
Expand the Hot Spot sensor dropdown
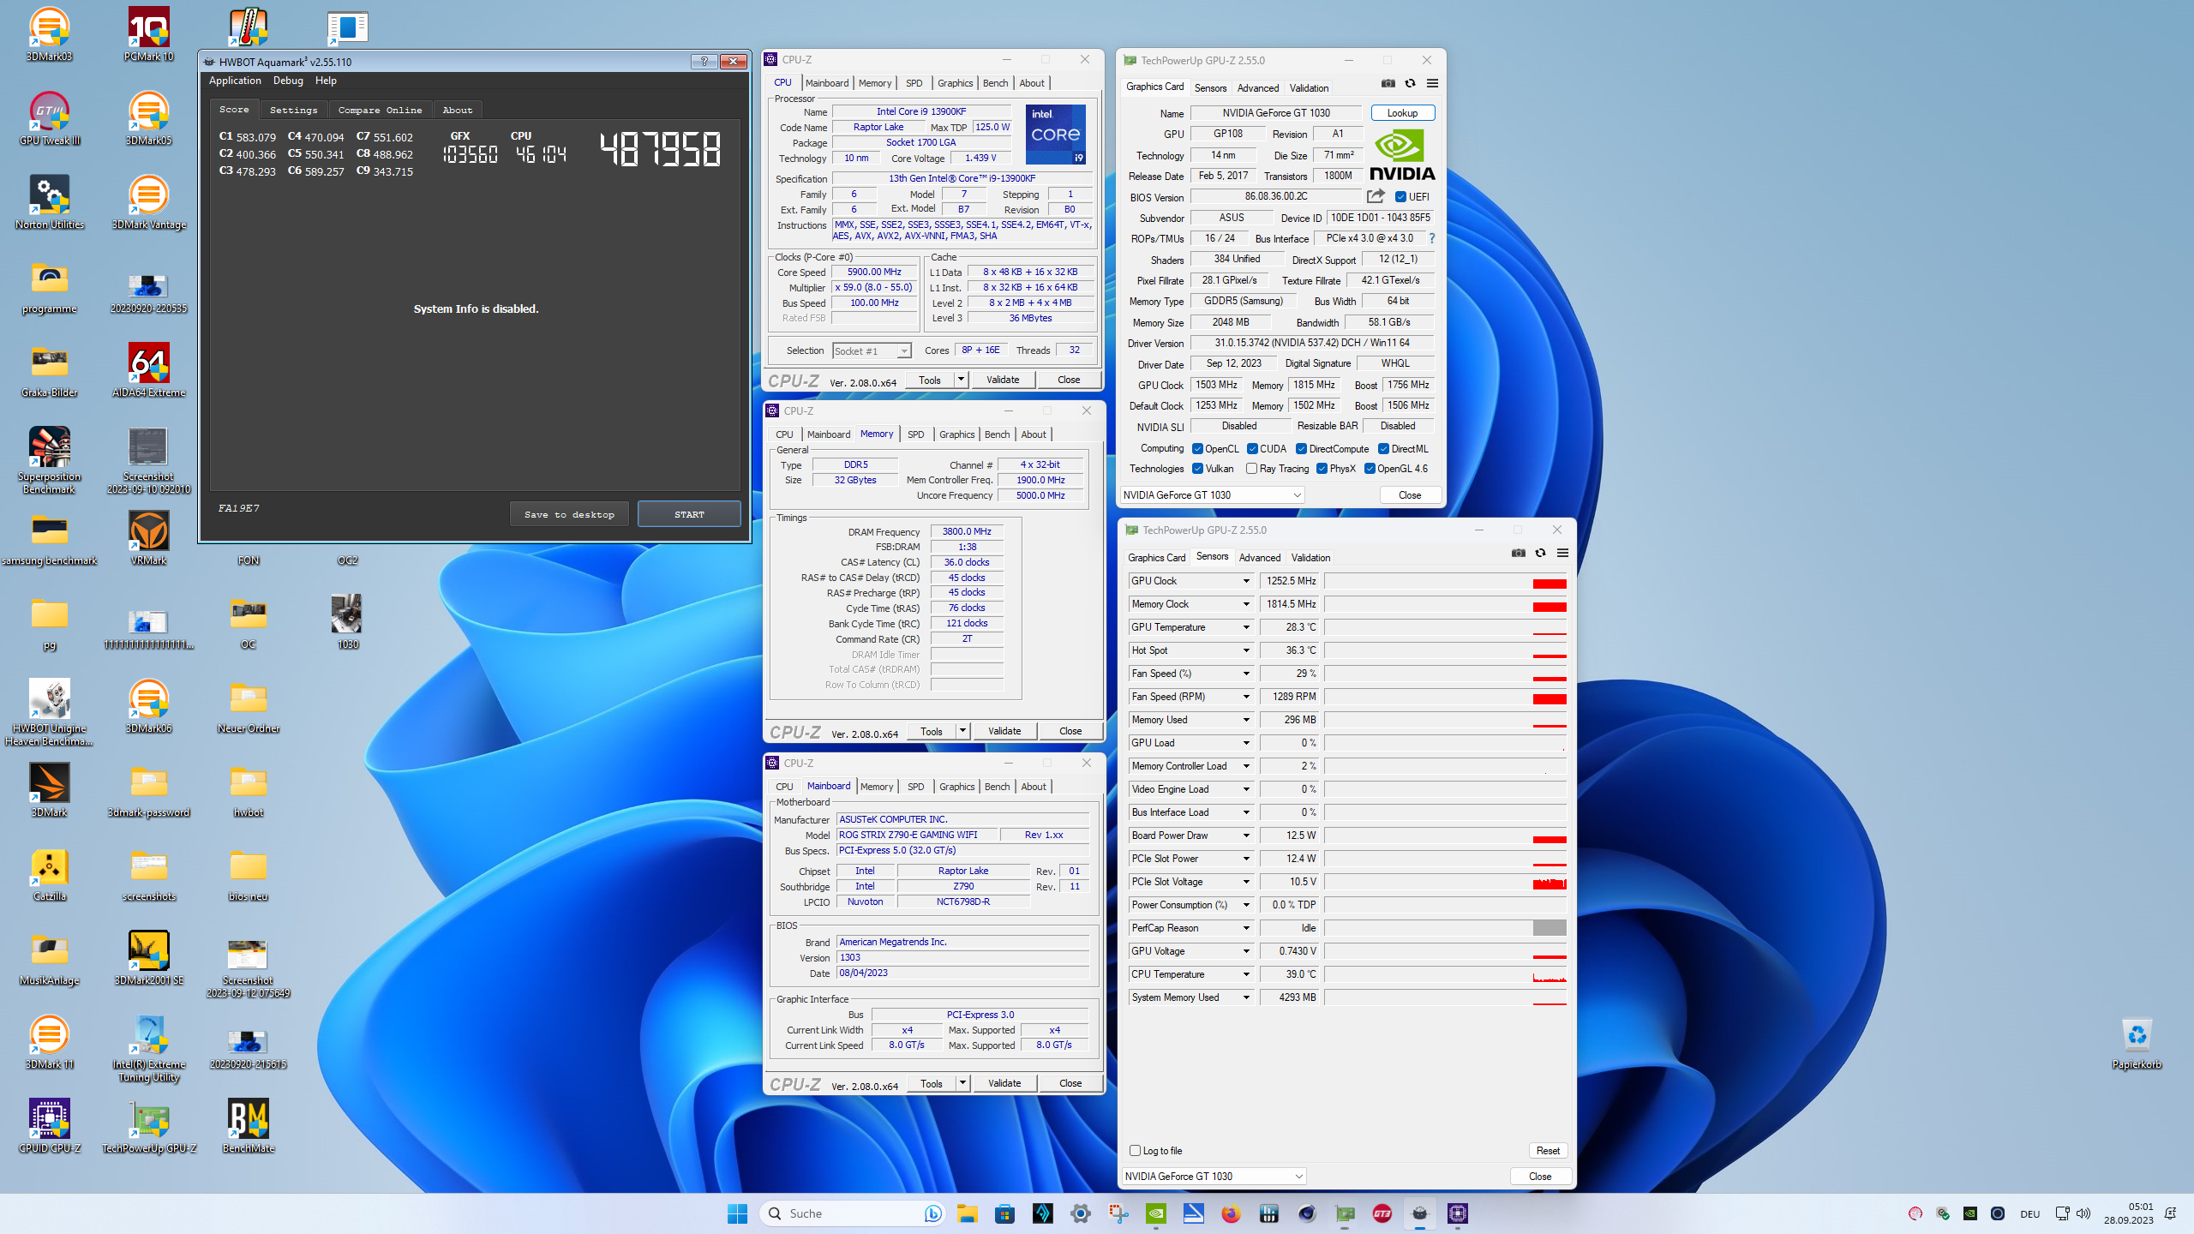point(1246,650)
